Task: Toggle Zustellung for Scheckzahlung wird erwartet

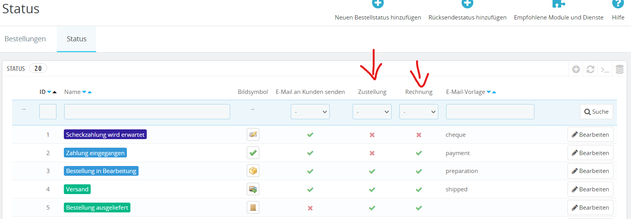Action: 372,135
